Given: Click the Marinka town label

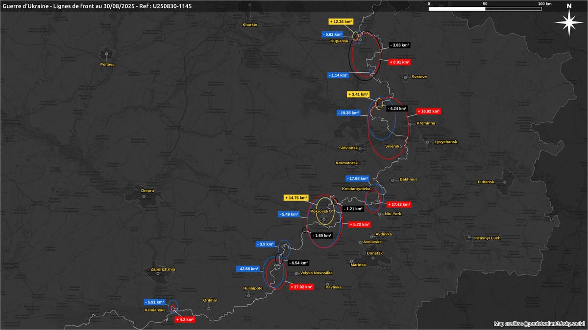Looking at the screenshot, I should (x=358, y=265).
